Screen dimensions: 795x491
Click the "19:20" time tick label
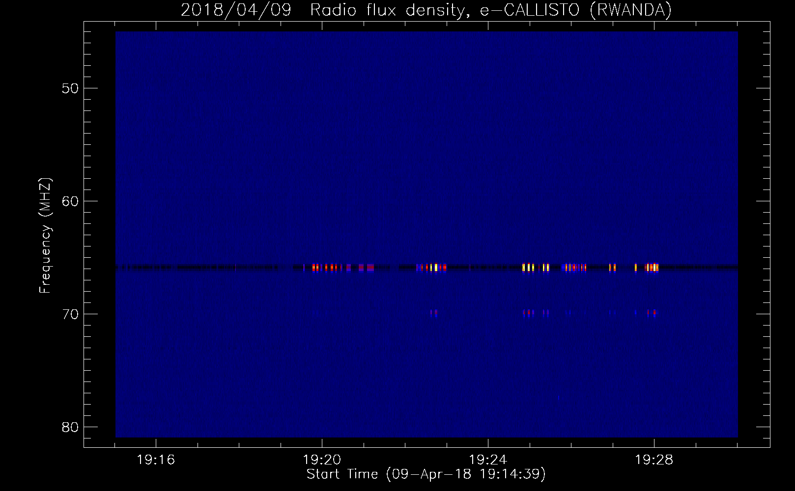[322, 460]
